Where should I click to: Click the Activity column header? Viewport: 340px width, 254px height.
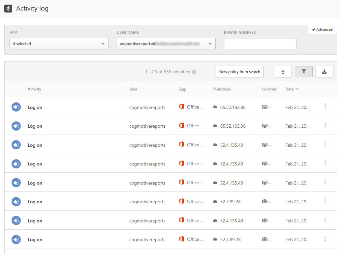(x=34, y=89)
